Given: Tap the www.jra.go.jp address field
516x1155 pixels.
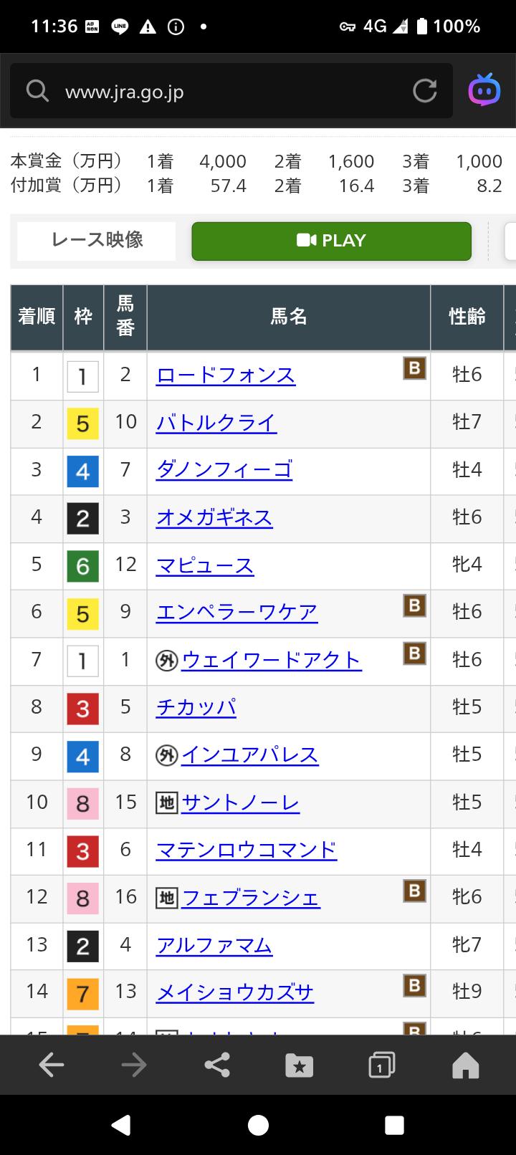Looking at the screenshot, I should click(x=229, y=92).
